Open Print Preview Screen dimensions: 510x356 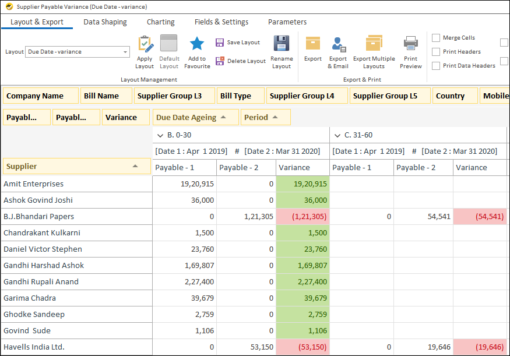[x=411, y=44]
